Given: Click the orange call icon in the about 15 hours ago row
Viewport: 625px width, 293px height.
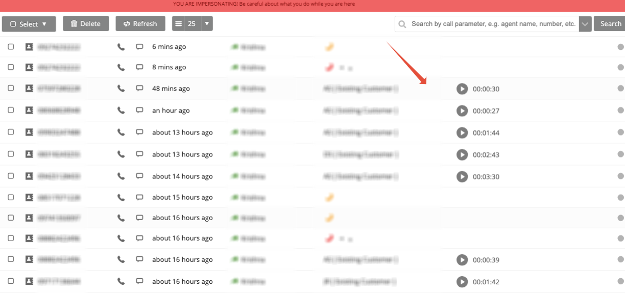Looking at the screenshot, I should pyautogui.click(x=329, y=197).
